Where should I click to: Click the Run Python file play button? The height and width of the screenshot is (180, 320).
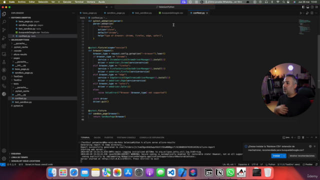[x=300, y=13]
